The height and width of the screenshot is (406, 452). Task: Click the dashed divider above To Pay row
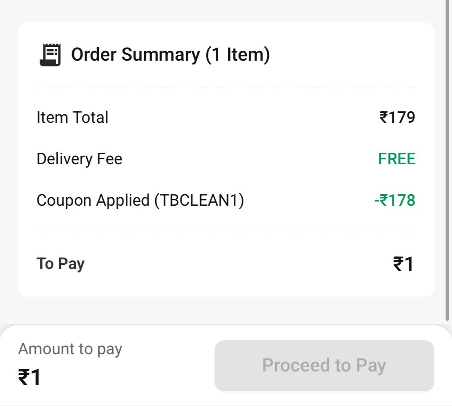pyautogui.click(x=226, y=231)
